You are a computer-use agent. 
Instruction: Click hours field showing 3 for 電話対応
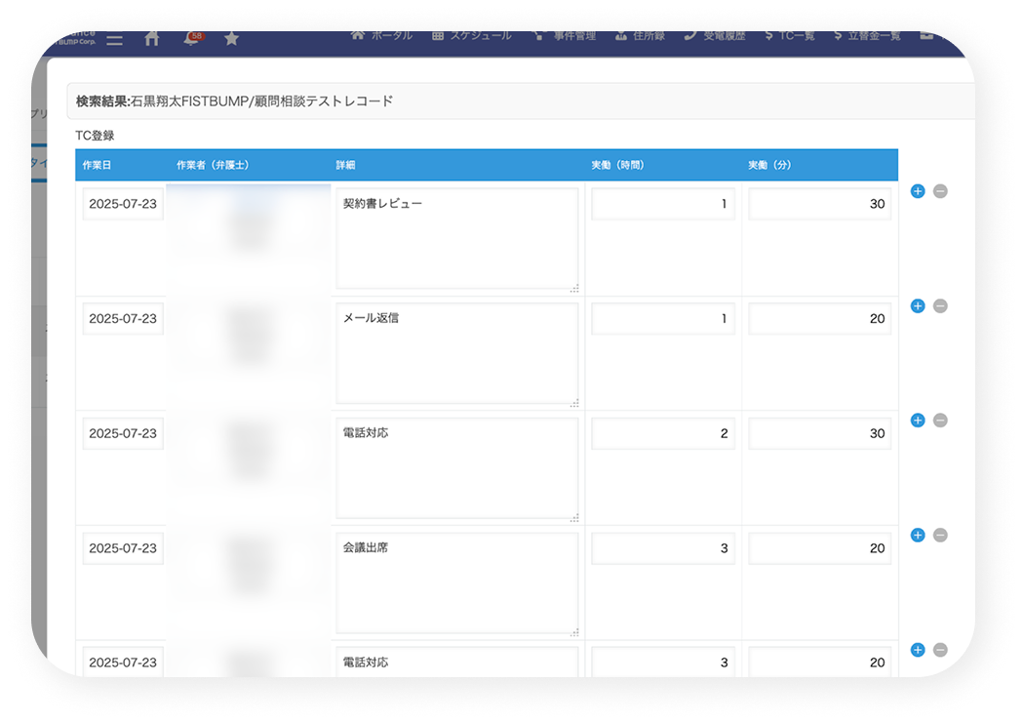click(663, 662)
